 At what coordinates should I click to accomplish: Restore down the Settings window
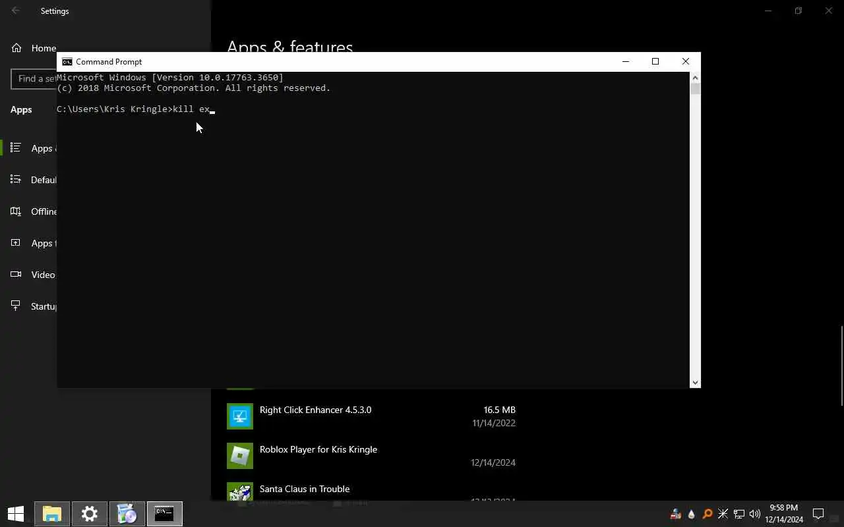click(799, 11)
